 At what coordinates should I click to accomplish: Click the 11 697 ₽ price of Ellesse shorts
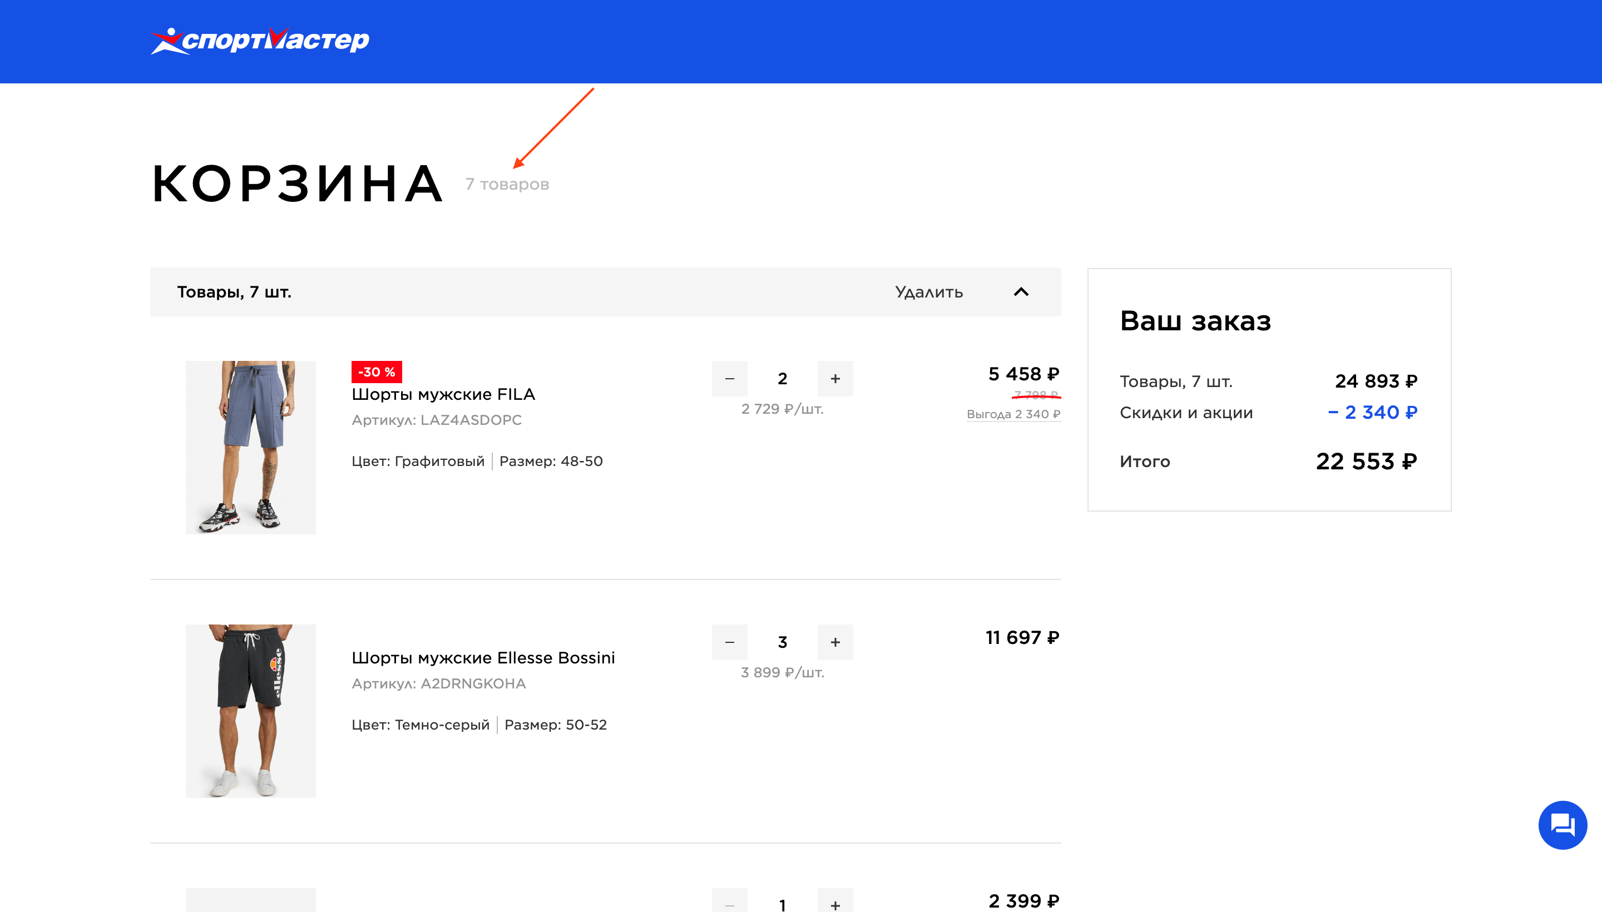click(1022, 638)
